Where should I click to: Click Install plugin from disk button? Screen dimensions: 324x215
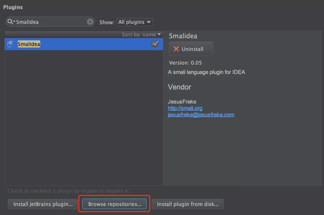[x=187, y=204]
